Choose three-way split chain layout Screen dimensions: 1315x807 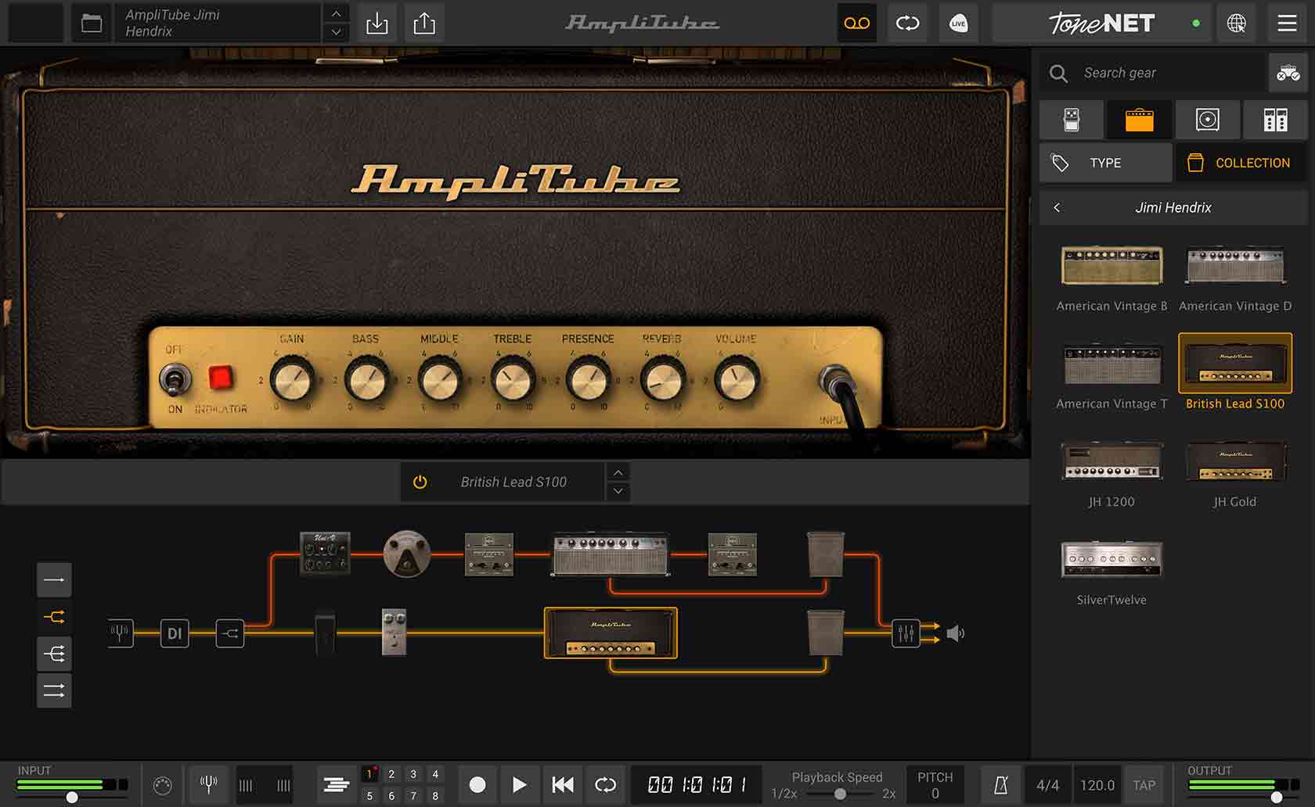54,654
